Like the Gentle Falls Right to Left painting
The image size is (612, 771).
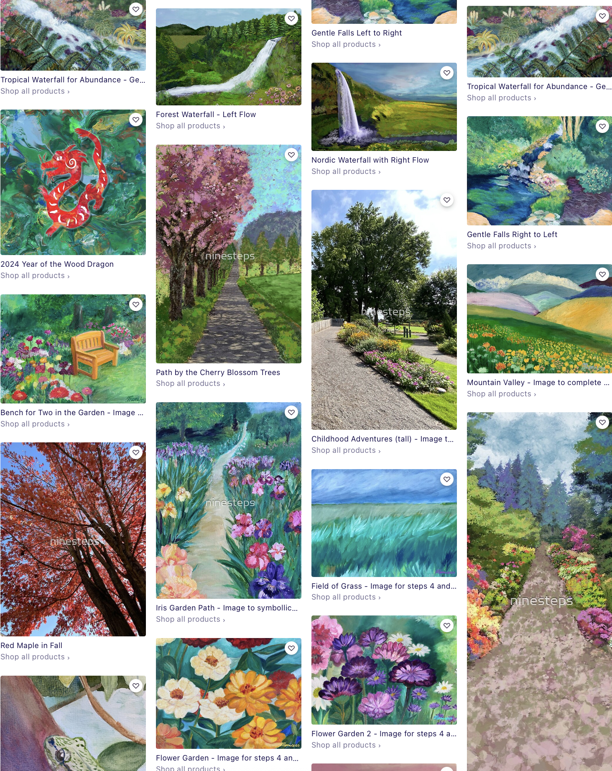(602, 127)
